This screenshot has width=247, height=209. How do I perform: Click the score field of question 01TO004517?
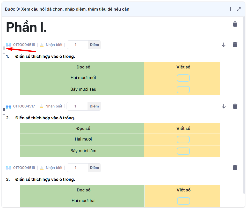point(77,106)
